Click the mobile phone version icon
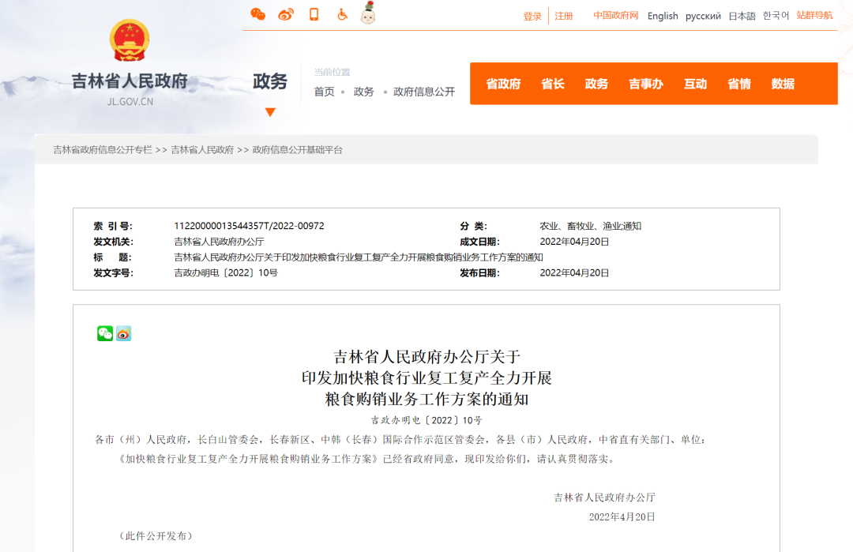 click(x=314, y=14)
